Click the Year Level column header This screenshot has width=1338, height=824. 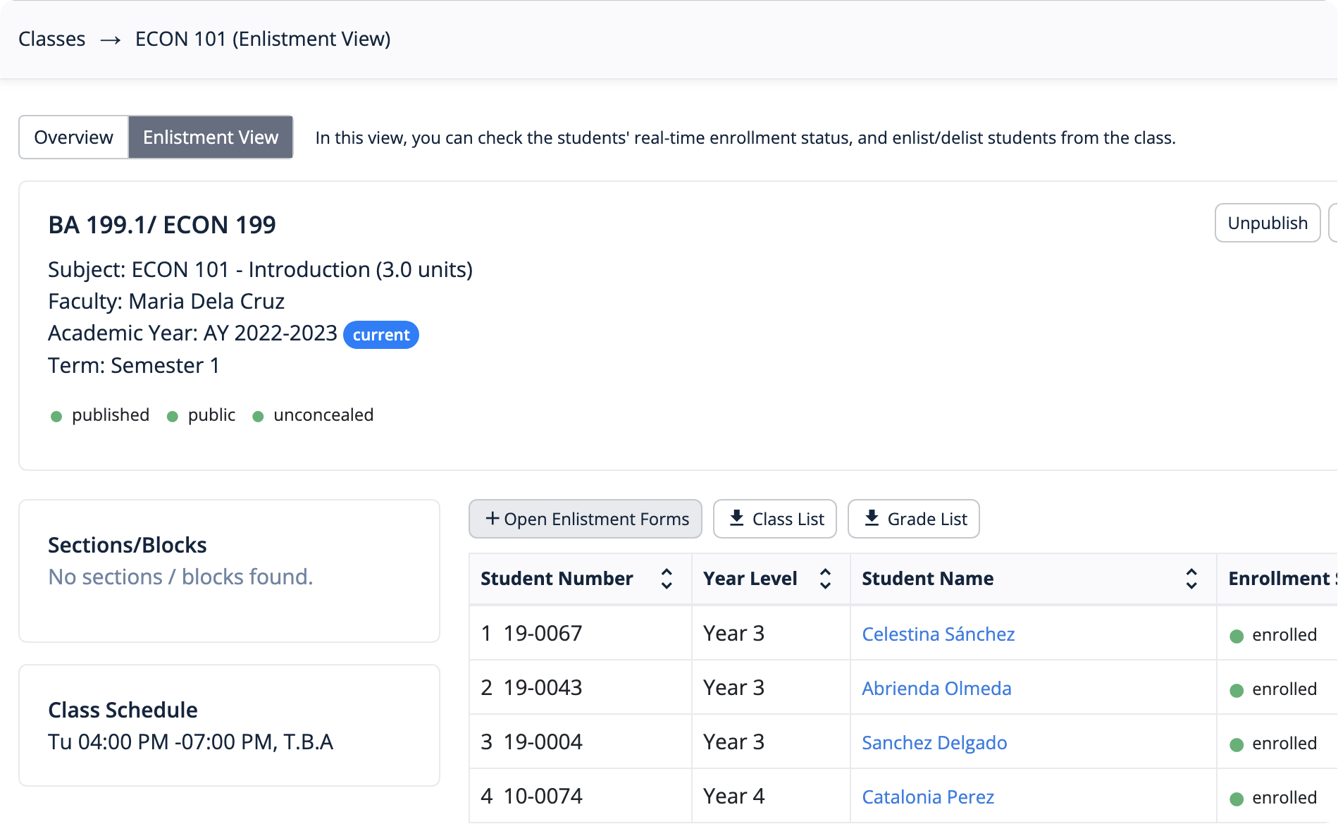(750, 579)
